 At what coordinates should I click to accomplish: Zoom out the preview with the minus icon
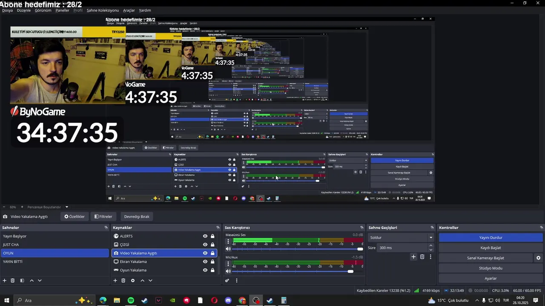click(4, 207)
